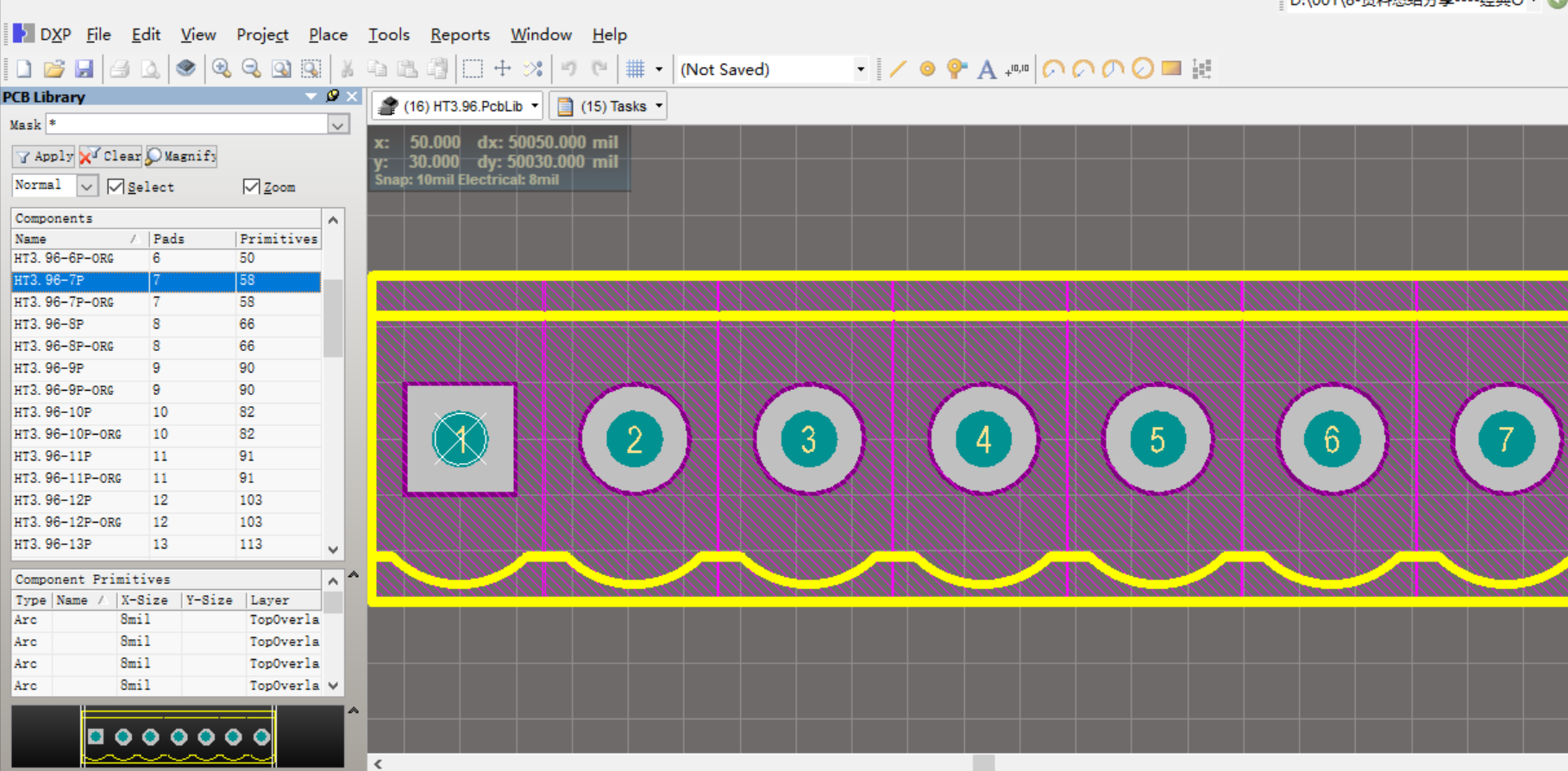Click the Array Paste icon
This screenshot has height=771, width=1568.
(x=1201, y=69)
